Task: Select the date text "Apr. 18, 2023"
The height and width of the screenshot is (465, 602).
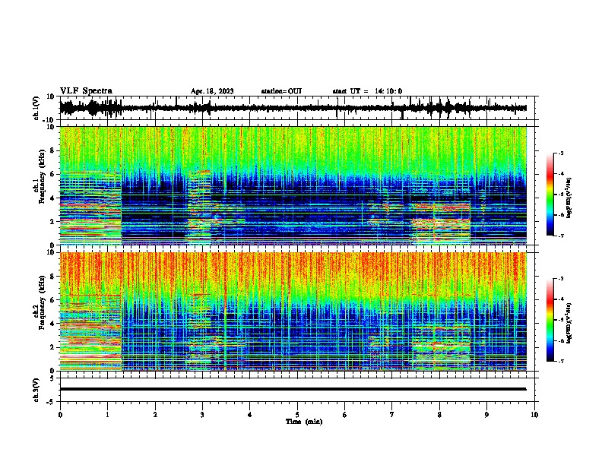Action: tap(212, 91)
